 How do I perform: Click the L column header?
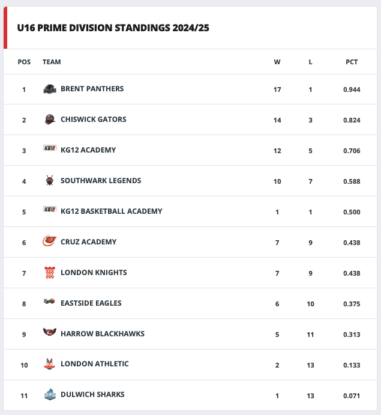[310, 62]
